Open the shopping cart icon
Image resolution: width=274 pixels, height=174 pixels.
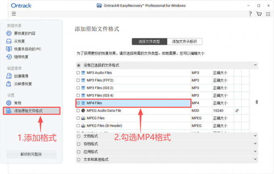click(x=259, y=14)
